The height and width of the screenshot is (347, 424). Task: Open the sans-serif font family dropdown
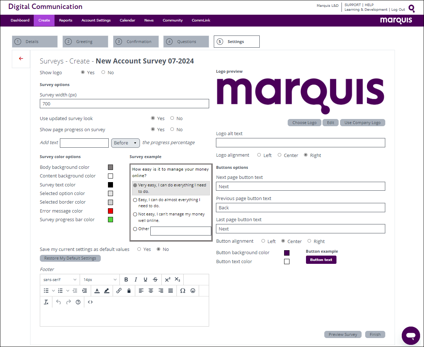[60, 280]
